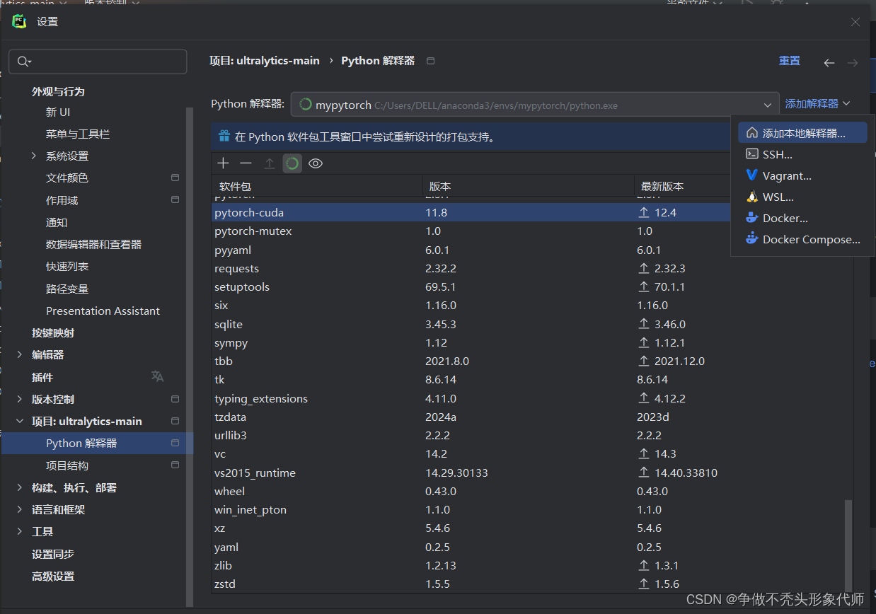Image resolution: width=876 pixels, height=614 pixels.
Task: Click the 项目: ultralytics-main breadcrumb
Action: (264, 61)
